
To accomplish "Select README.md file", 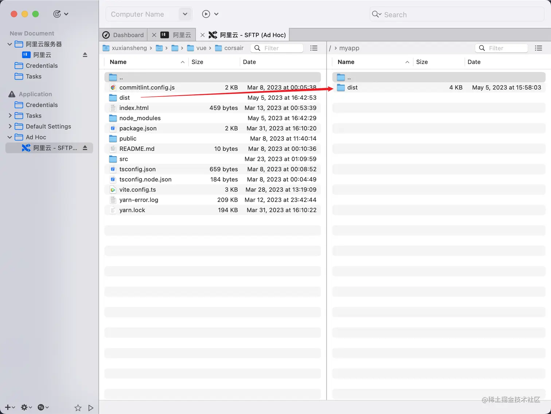I will (212, 149).
